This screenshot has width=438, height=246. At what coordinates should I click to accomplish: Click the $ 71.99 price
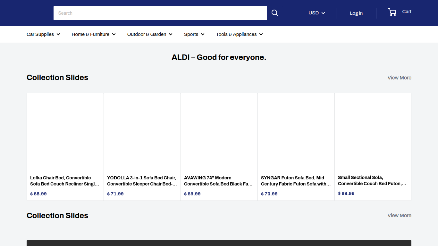[x=115, y=194]
